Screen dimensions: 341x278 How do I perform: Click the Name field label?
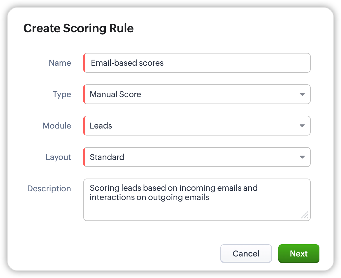click(x=60, y=63)
